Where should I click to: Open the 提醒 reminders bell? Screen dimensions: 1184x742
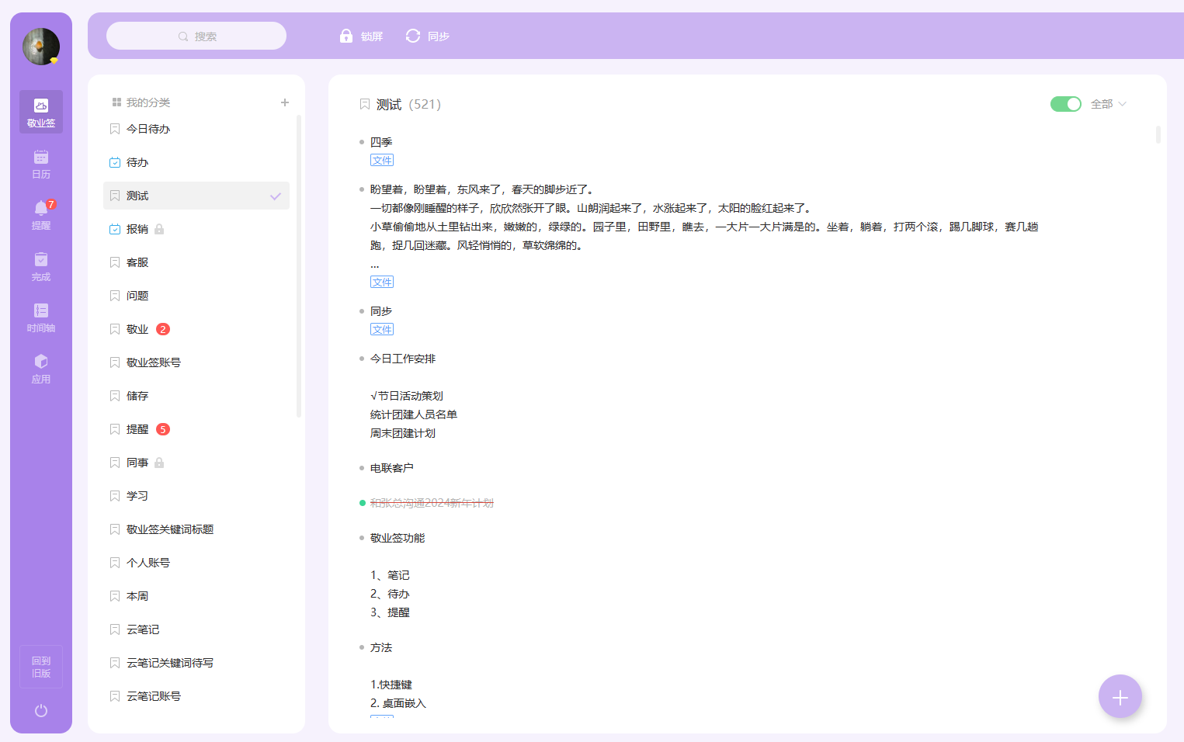click(41, 215)
